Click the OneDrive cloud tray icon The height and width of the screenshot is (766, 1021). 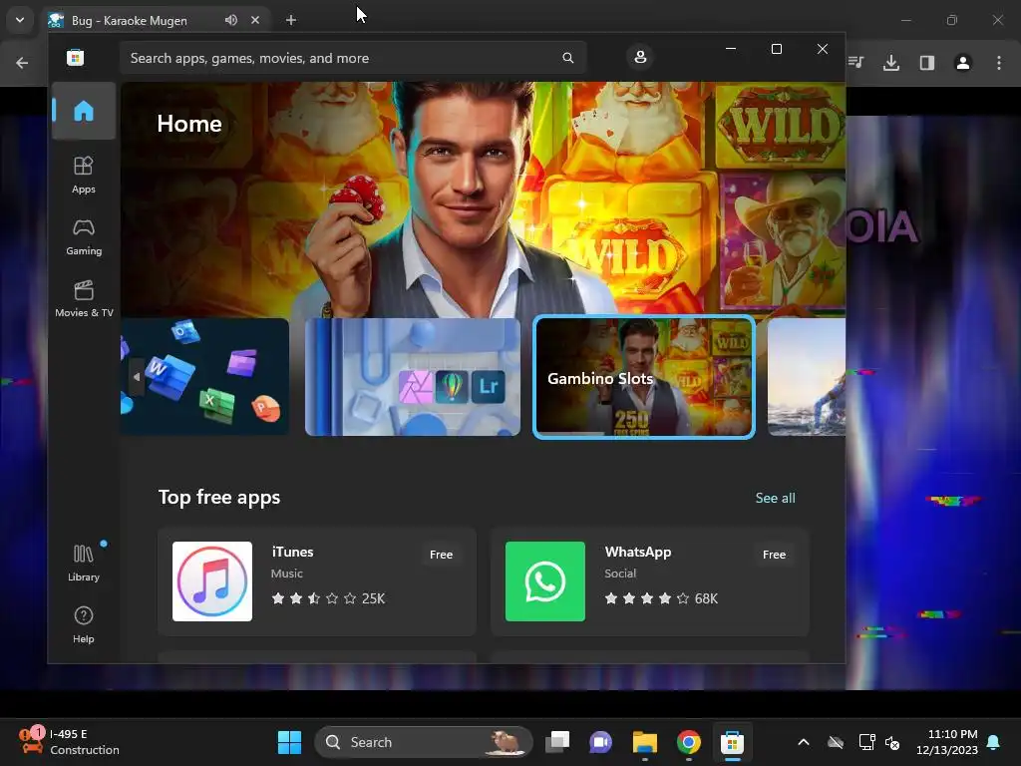836,742
